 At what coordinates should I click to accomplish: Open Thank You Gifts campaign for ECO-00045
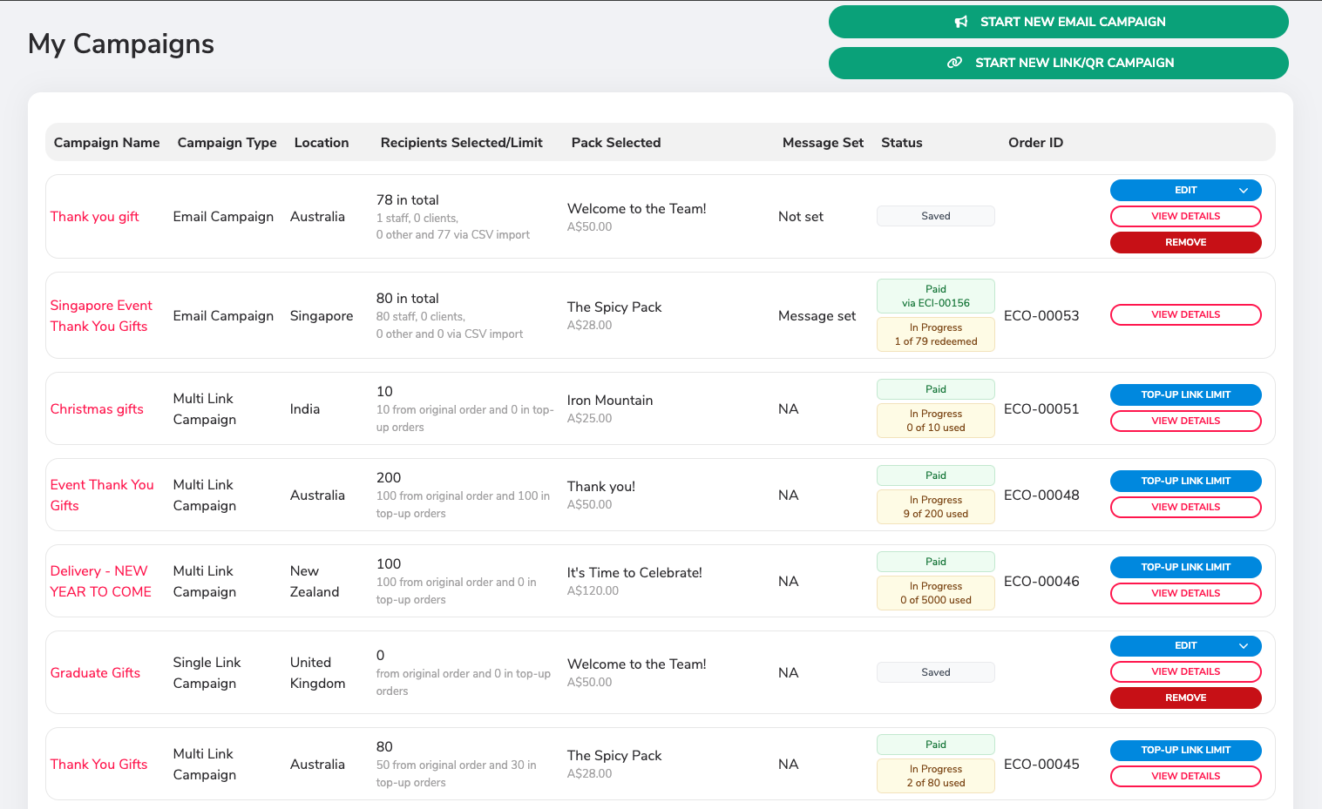coord(98,765)
